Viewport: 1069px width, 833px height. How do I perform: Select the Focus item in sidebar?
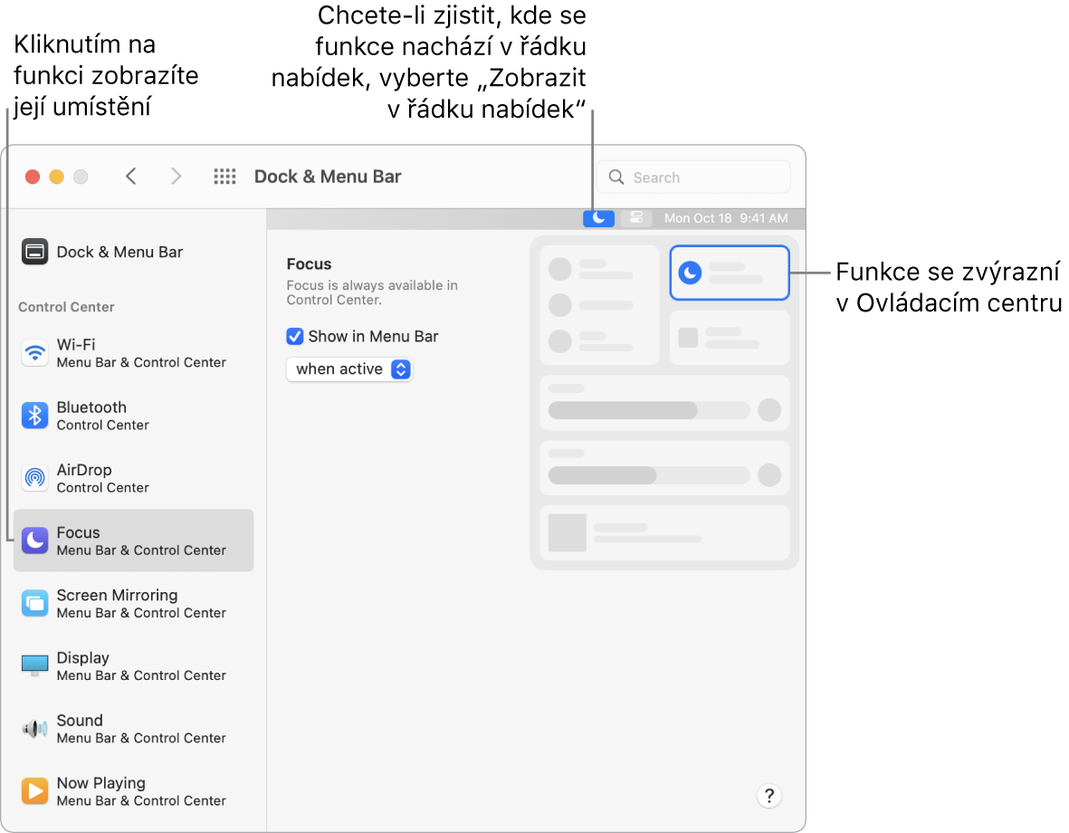(133, 541)
